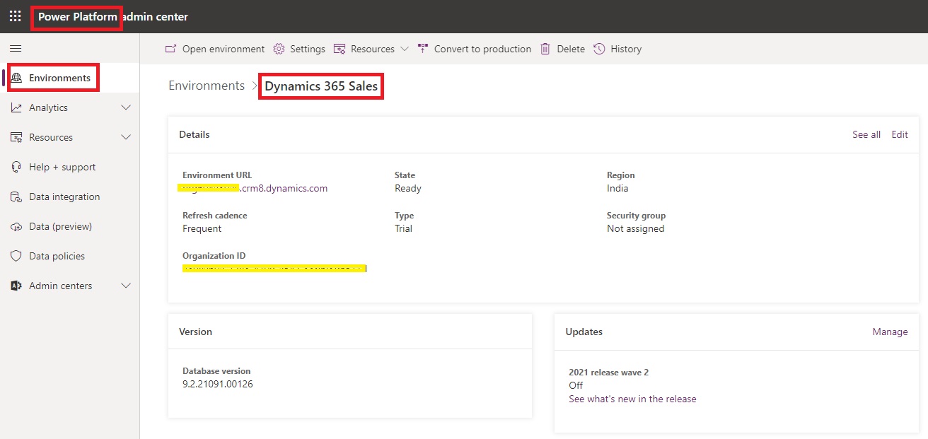The height and width of the screenshot is (439, 928).
Task: Click the Data policies shield icon
Action: [16, 256]
